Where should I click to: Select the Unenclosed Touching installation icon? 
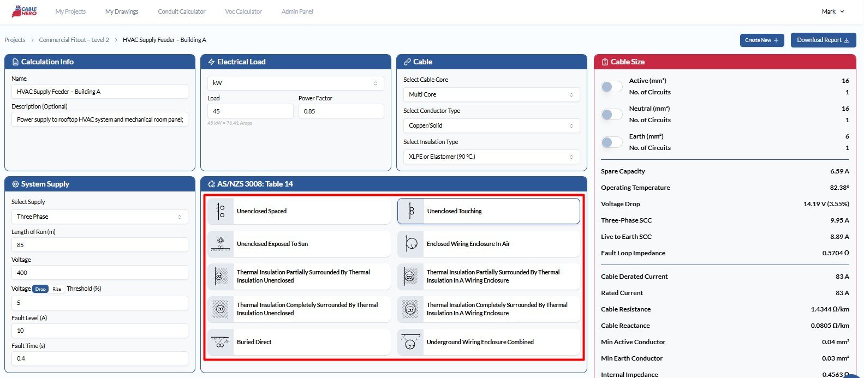(411, 211)
